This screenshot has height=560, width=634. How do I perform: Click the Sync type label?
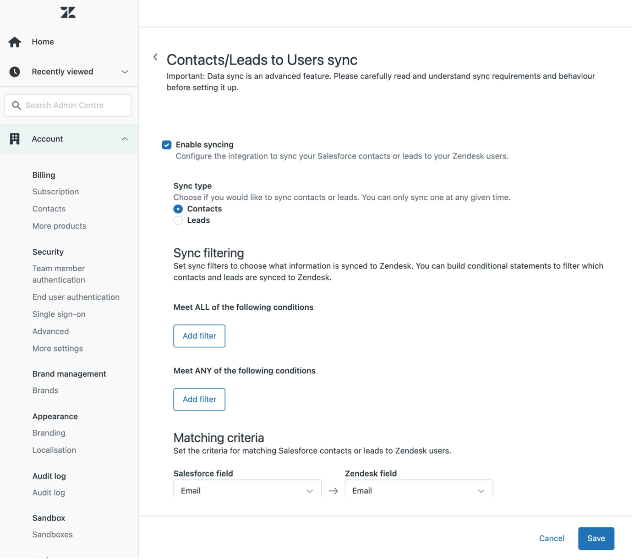pyautogui.click(x=193, y=187)
